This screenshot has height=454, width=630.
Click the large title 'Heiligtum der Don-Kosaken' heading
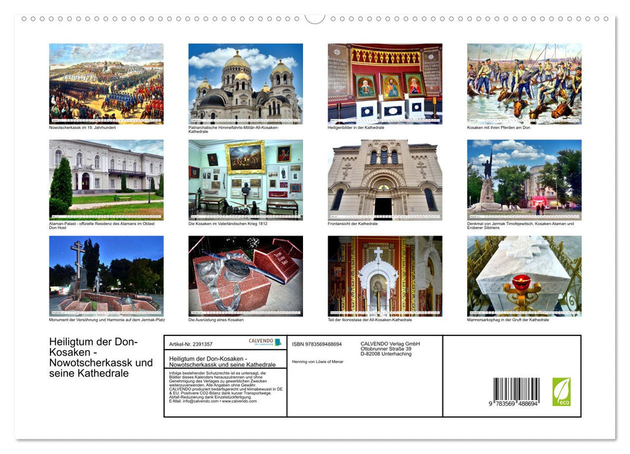(101, 357)
